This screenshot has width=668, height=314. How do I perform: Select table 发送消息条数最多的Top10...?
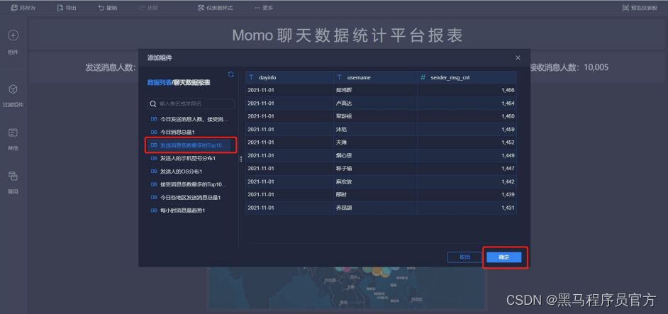[x=189, y=145]
